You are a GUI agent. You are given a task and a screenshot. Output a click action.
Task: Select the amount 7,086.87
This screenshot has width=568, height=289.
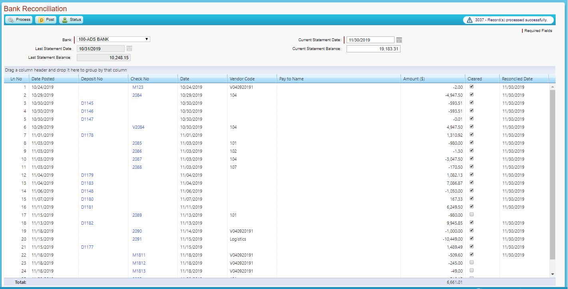454,183
